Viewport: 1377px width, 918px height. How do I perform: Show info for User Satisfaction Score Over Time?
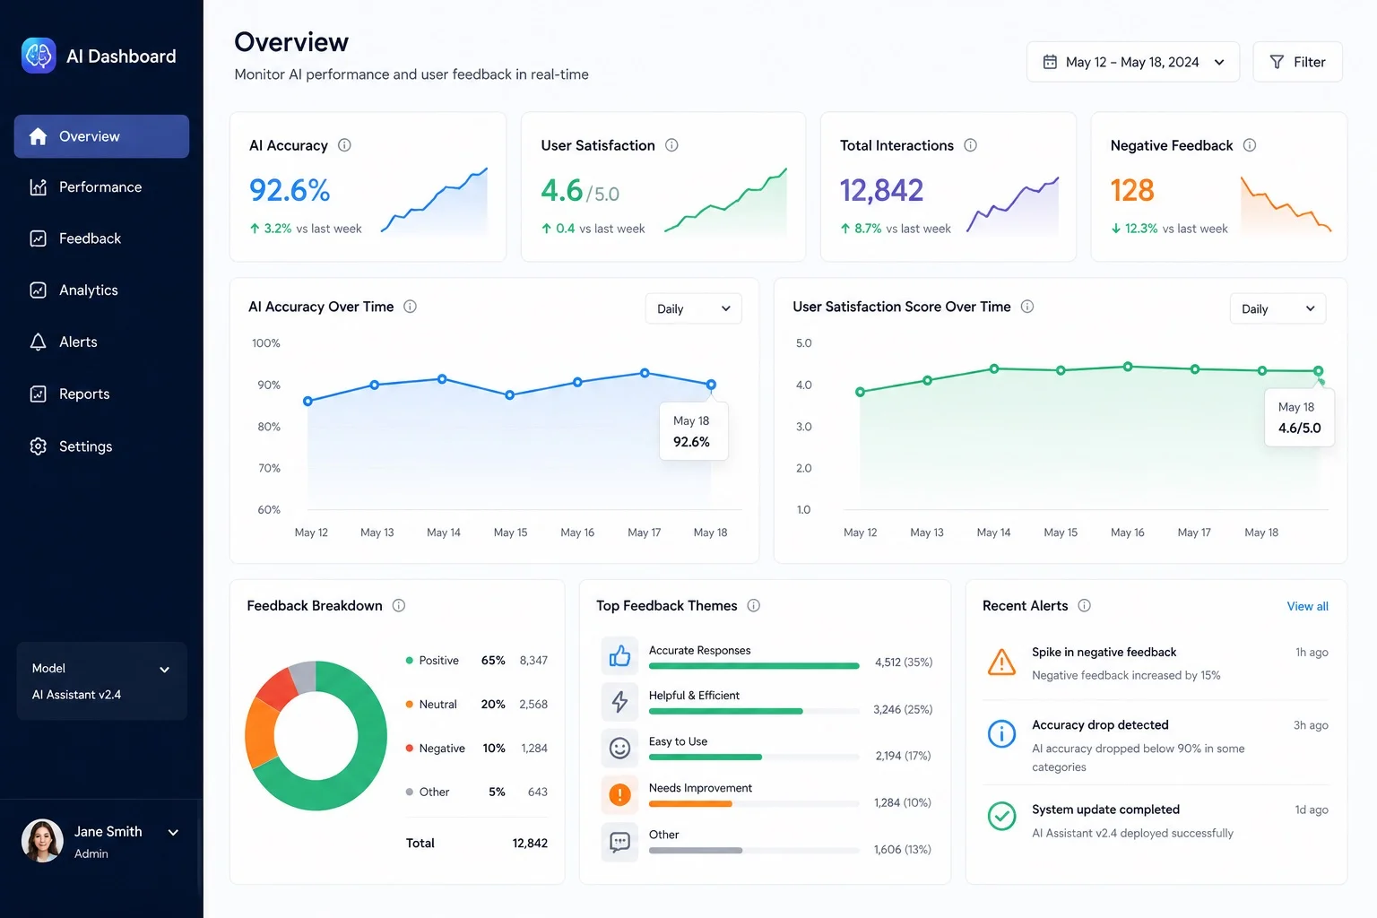[1027, 307]
